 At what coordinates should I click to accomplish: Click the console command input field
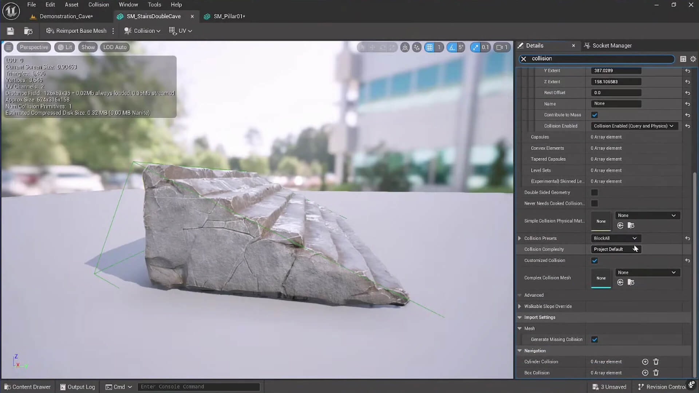coord(198,386)
